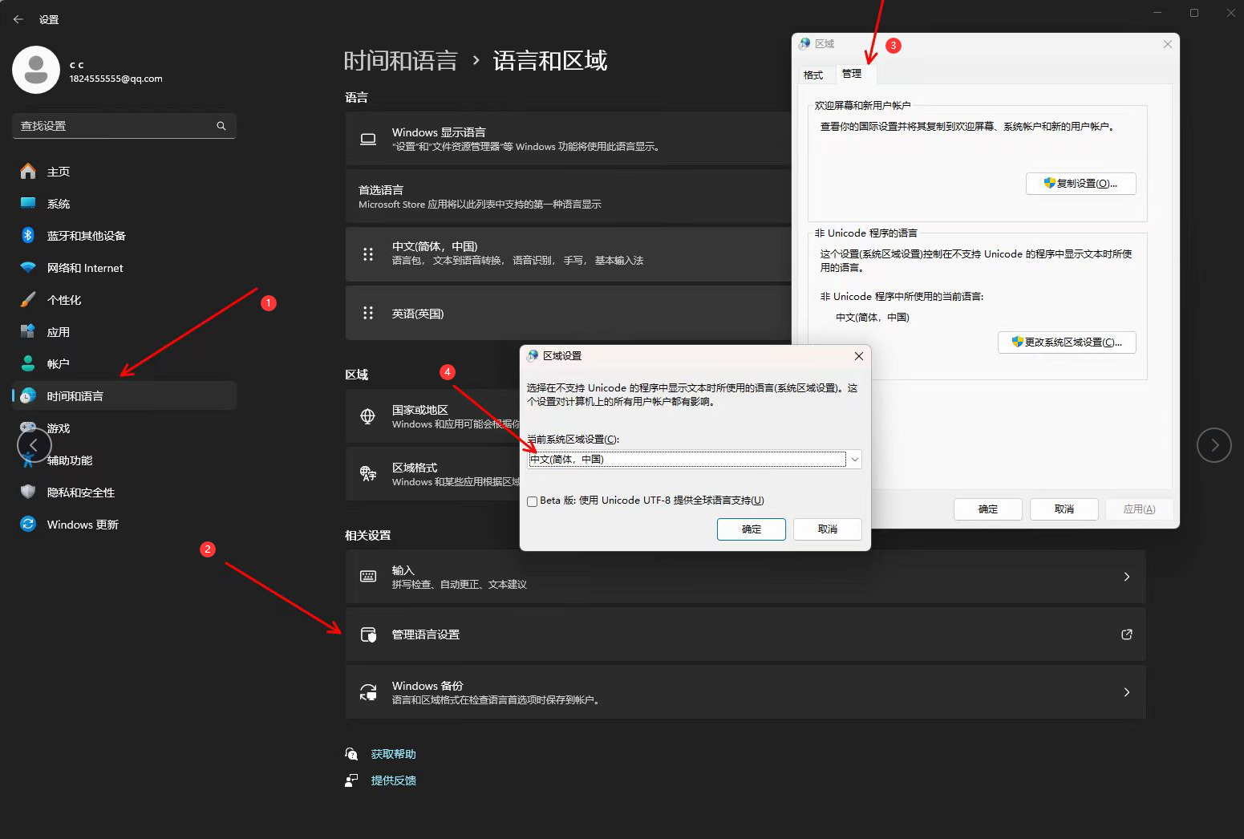1244x839 pixels.
Task: Expand the Windows 备份 row chevron
Action: (x=1127, y=692)
